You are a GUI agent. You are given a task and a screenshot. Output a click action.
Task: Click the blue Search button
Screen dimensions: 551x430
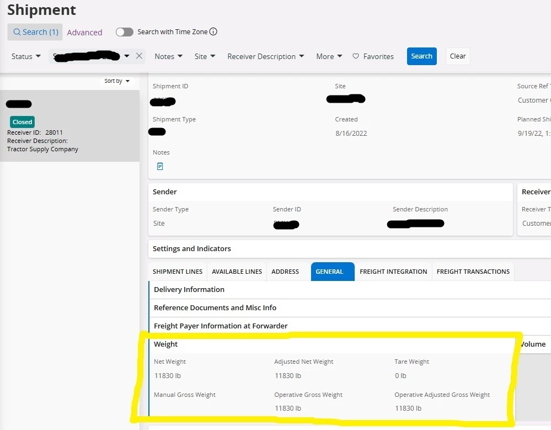[422, 56]
